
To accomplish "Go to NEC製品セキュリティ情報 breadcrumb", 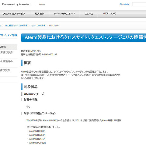I will click(x=16, y=26).
